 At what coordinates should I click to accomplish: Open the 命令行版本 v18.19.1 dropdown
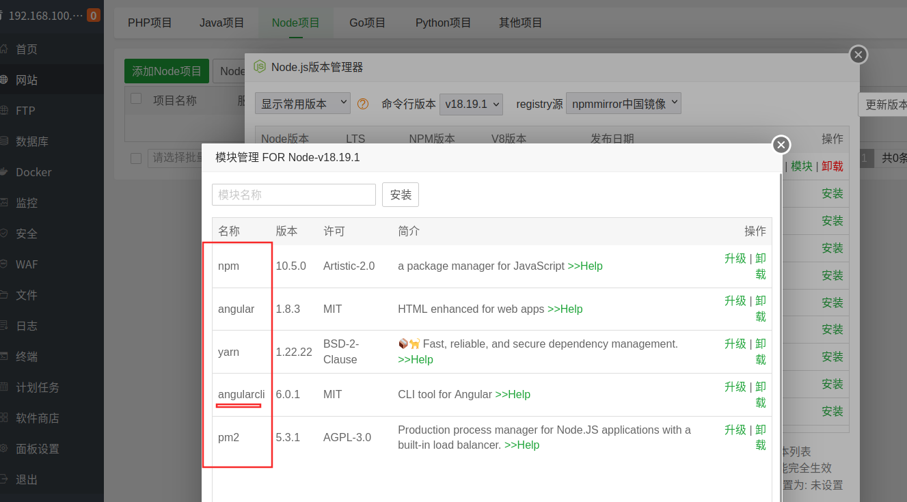click(471, 104)
